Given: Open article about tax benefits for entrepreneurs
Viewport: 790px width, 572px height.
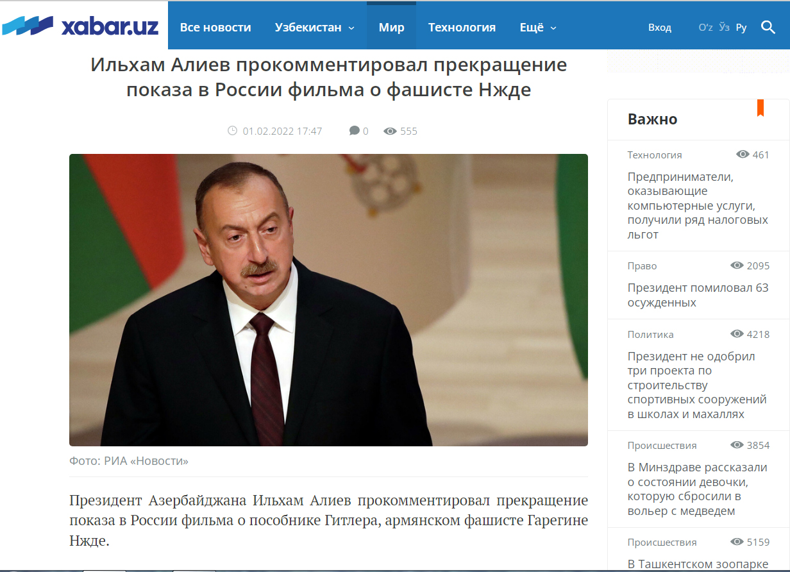Looking at the screenshot, I should (x=698, y=205).
